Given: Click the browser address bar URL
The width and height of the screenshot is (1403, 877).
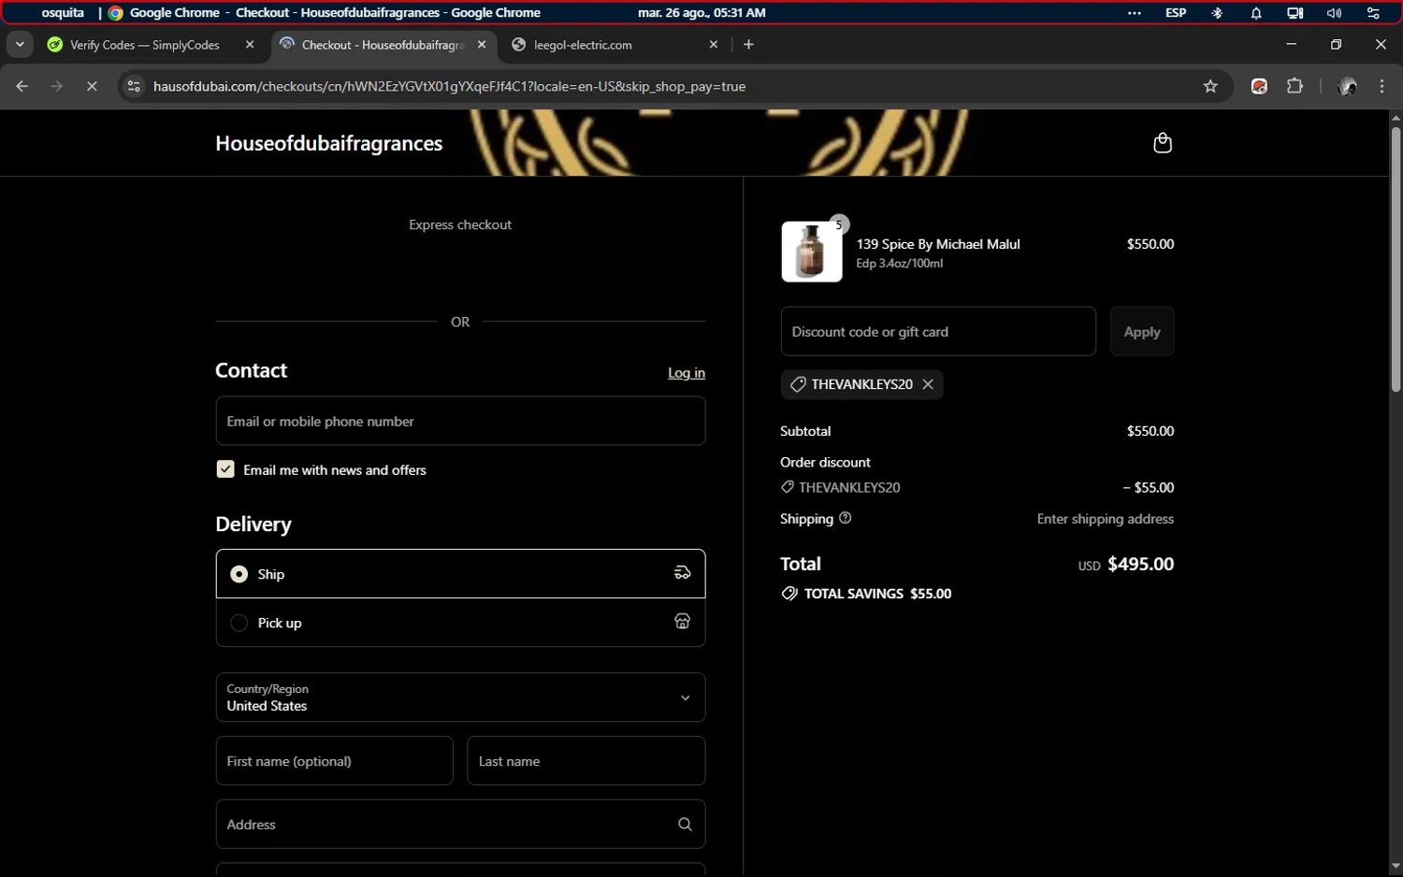Looking at the screenshot, I should pos(449,86).
